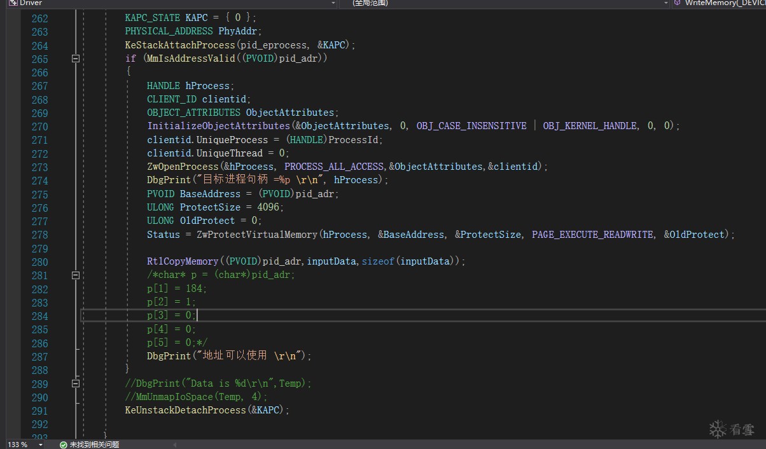Click OBJ_CASE_INSENSITIVE flag
Viewport: 766px width, 449px height.
click(x=471, y=126)
